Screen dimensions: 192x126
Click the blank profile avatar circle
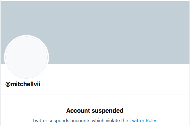click(x=27, y=57)
